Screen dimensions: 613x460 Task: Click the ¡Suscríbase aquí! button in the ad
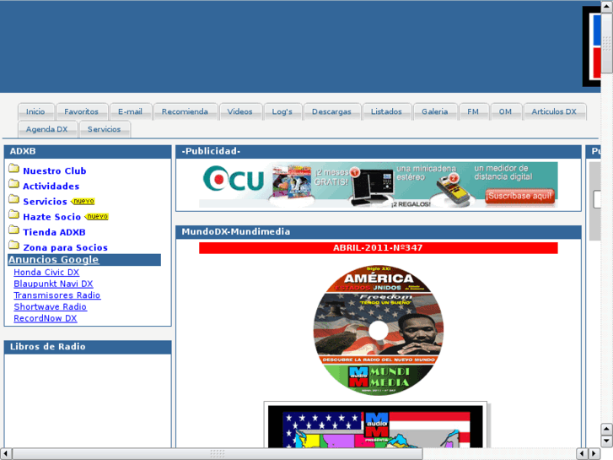pos(519,196)
